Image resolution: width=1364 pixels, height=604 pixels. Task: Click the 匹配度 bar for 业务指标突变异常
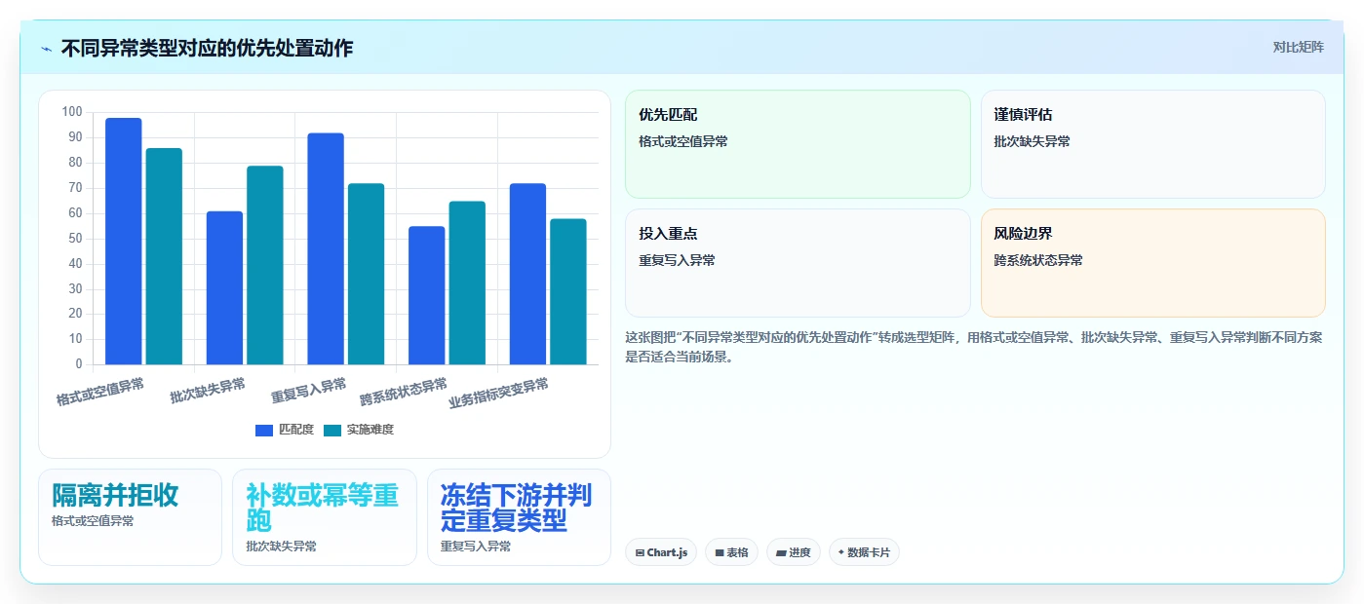(x=527, y=274)
